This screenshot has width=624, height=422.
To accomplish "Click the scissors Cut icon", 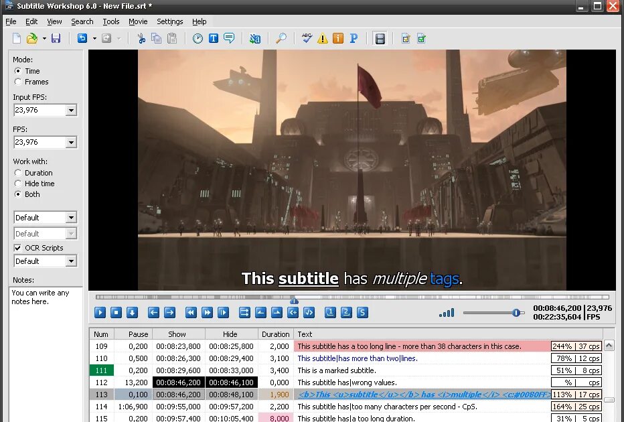I will [141, 39].
